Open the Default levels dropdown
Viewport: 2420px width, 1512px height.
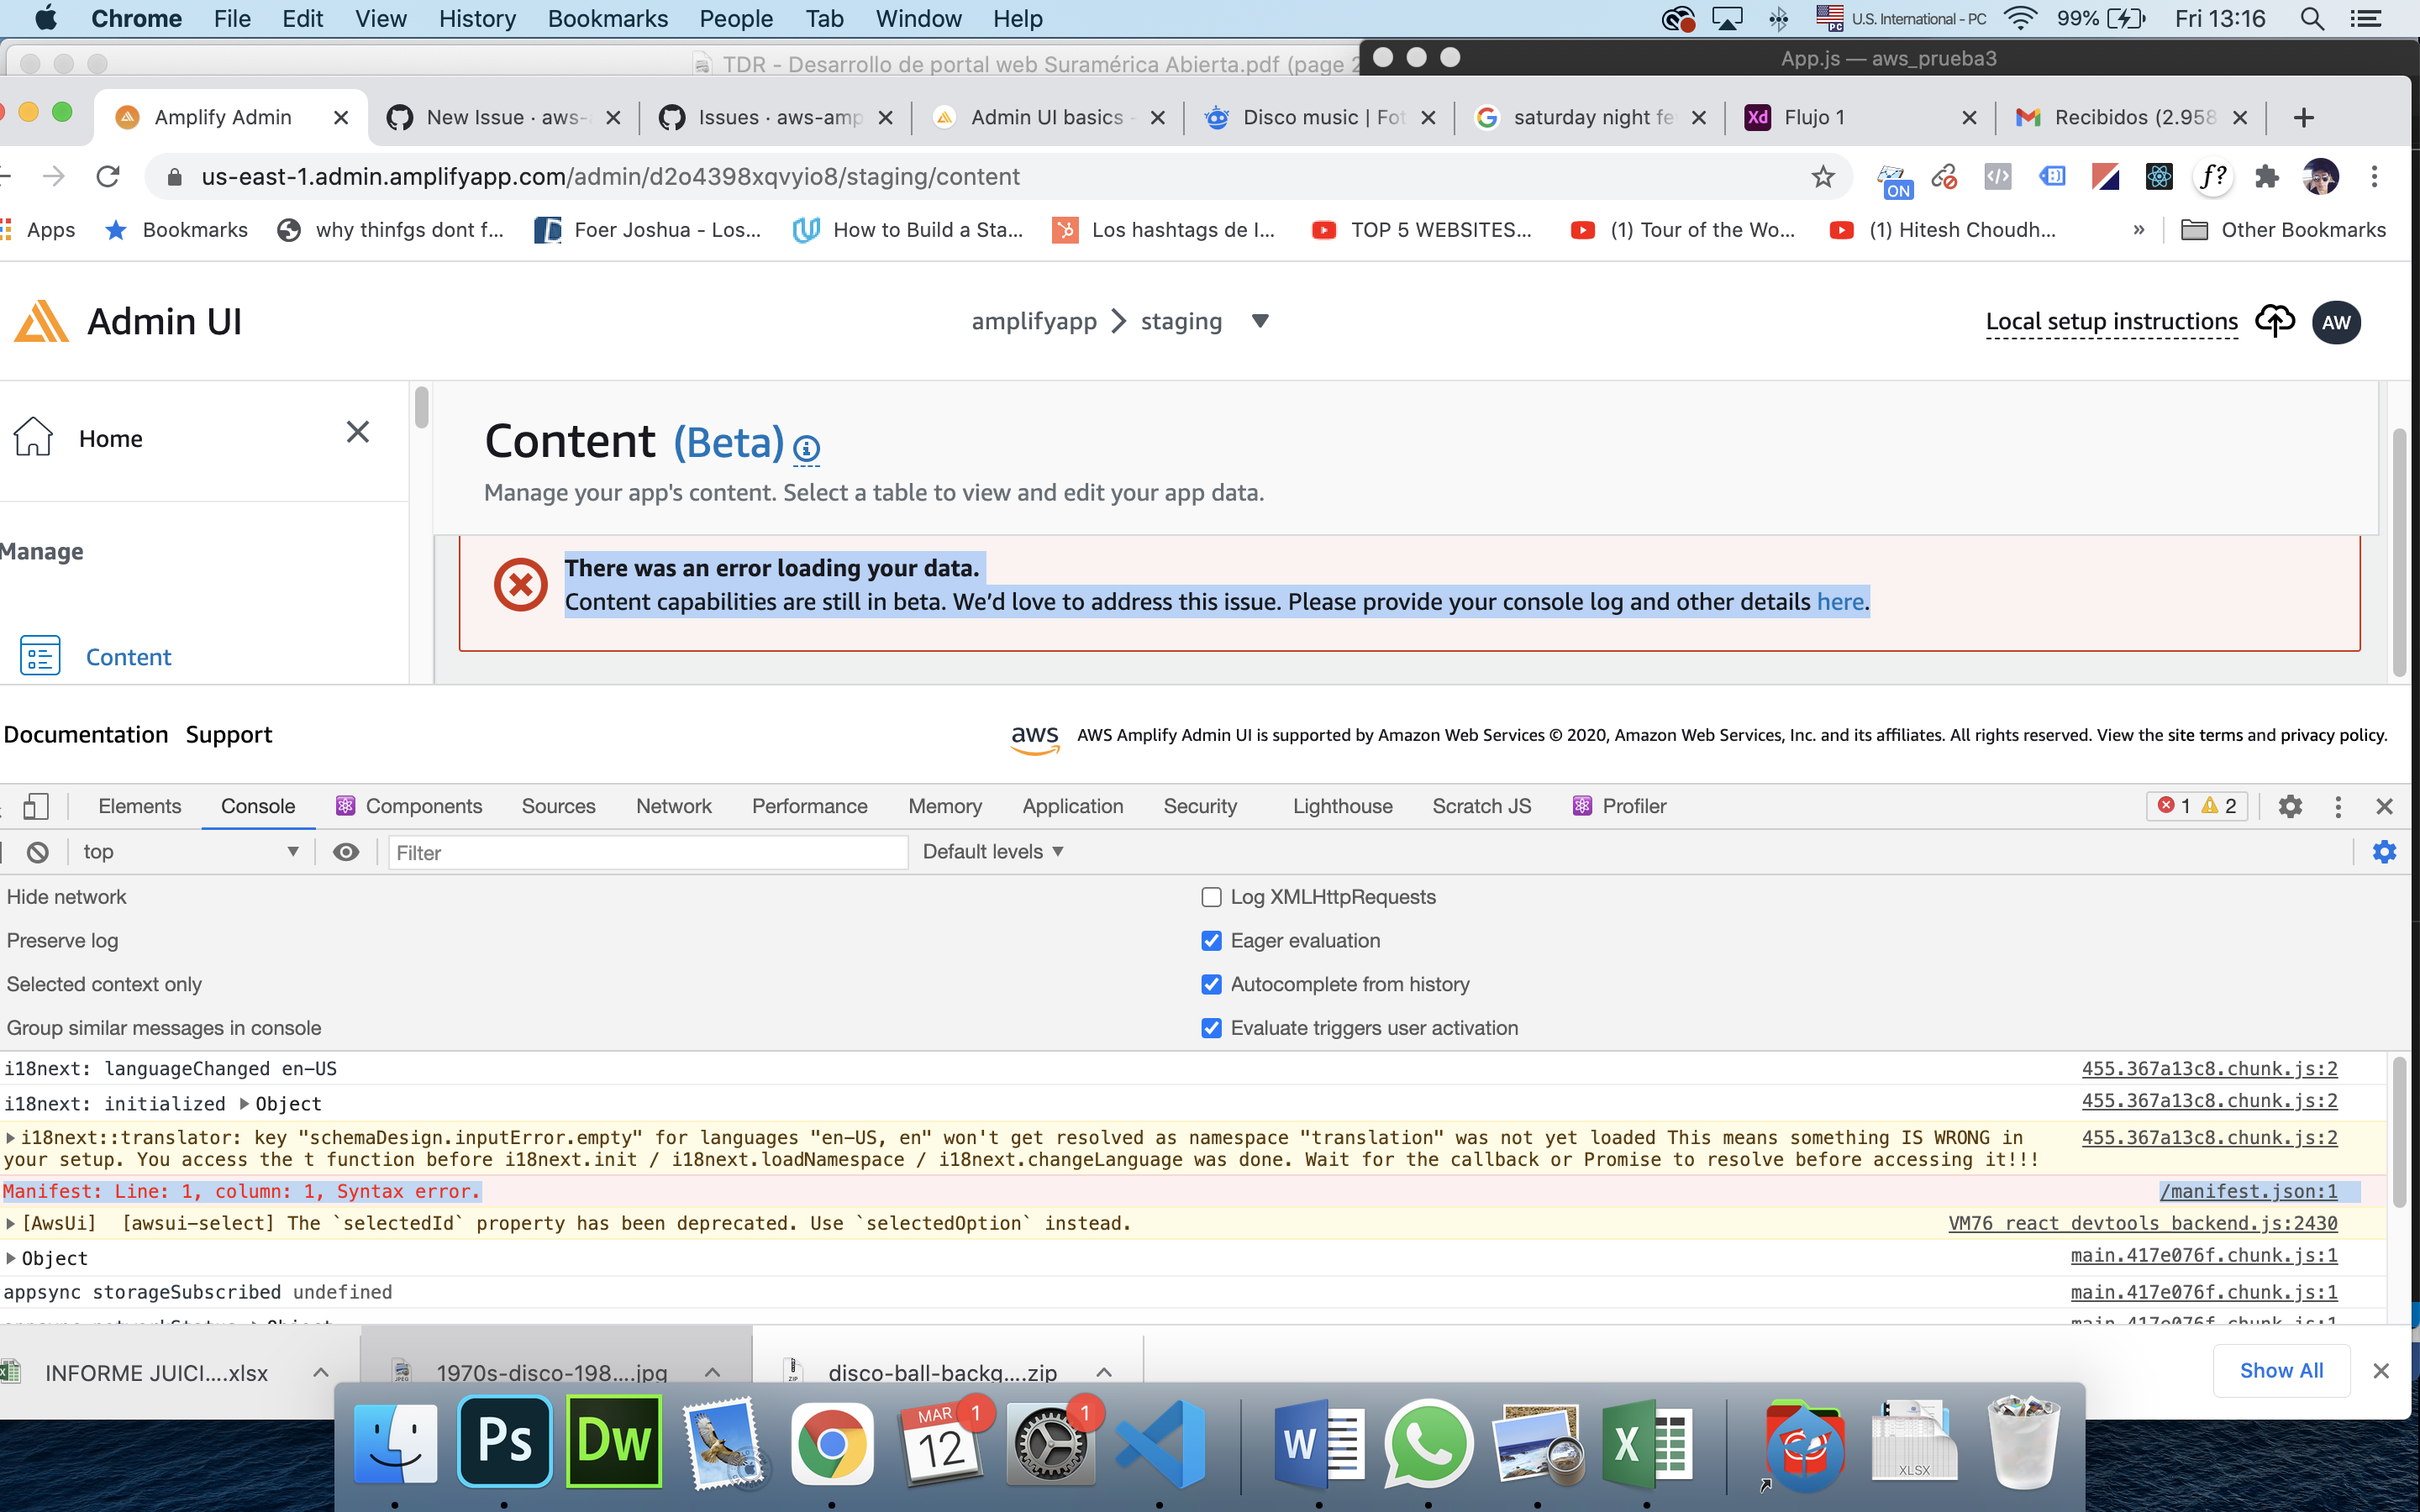point(990,851)
